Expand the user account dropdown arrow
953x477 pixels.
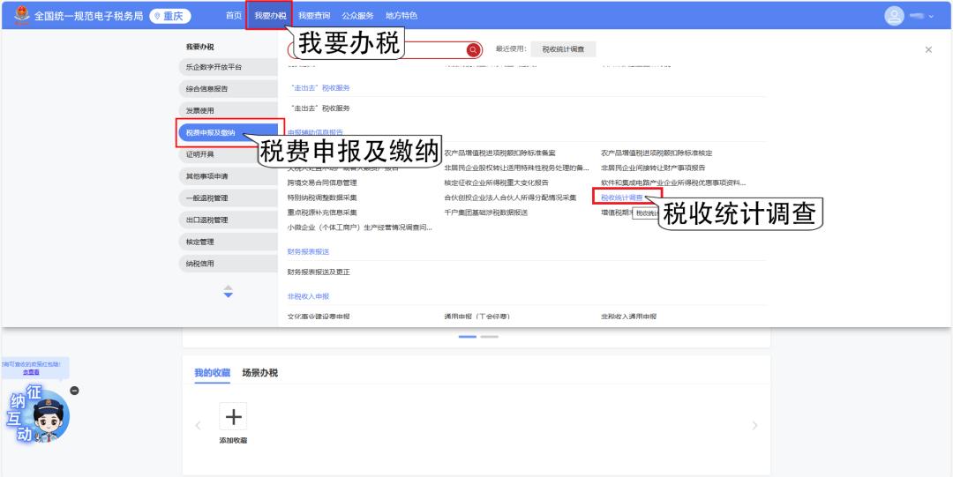pyautogui.click(x=931, y=17)
